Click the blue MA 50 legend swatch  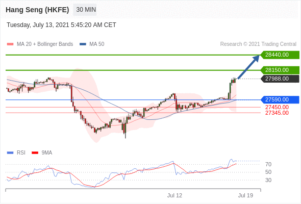83,44
